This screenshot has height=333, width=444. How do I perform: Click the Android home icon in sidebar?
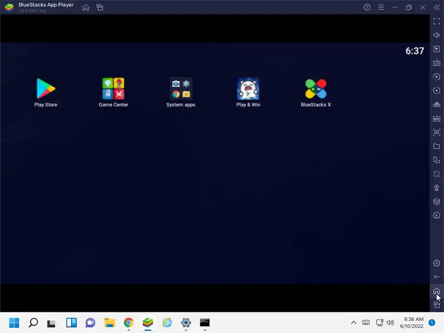tap(437, 291)
